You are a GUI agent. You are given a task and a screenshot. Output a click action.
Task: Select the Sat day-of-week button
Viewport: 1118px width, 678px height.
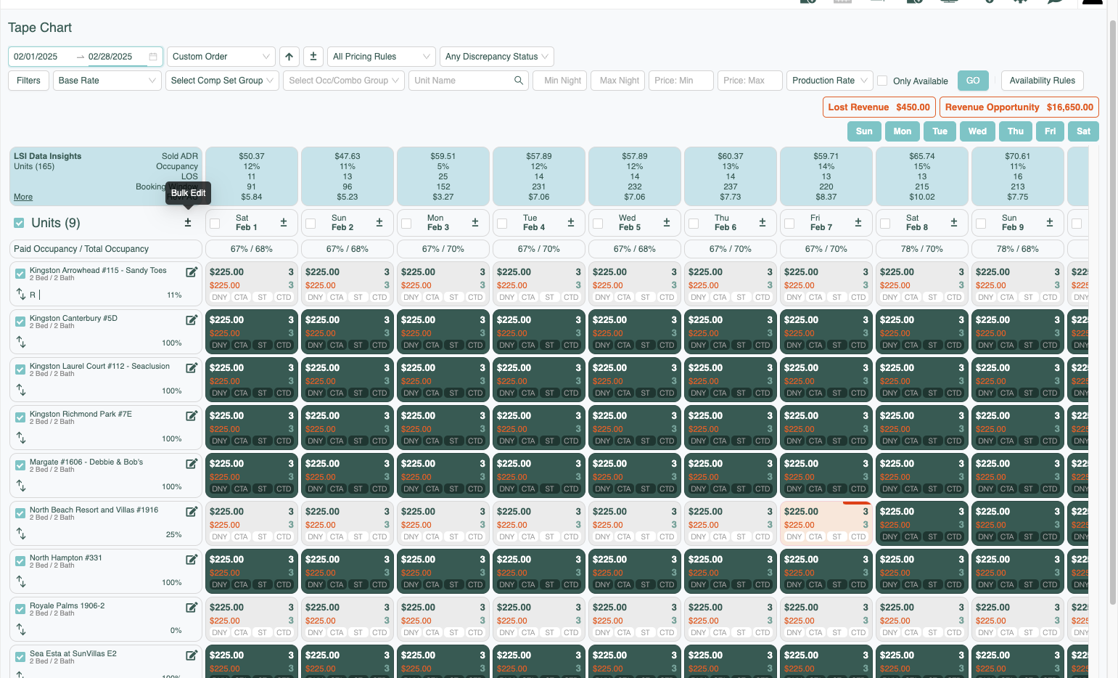click(x=1083, y=131)
